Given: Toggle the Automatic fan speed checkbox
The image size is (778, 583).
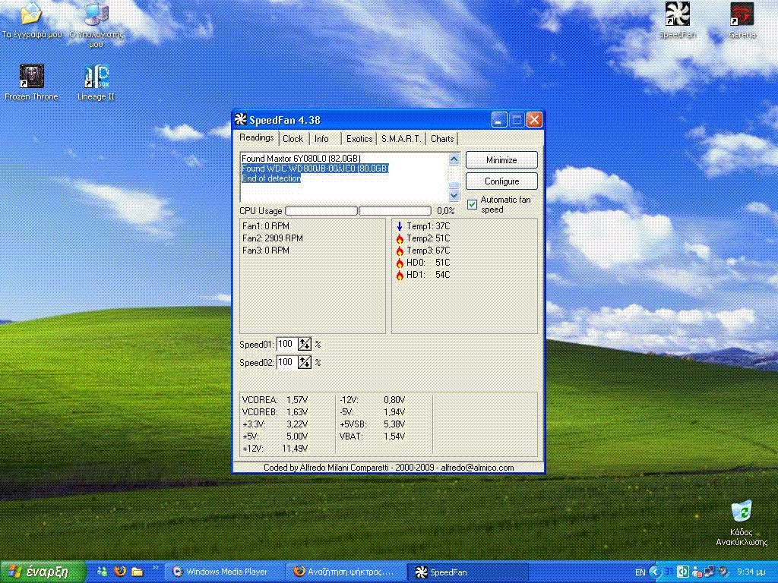Looking at the screenshot, I should [x=472, y=204].
